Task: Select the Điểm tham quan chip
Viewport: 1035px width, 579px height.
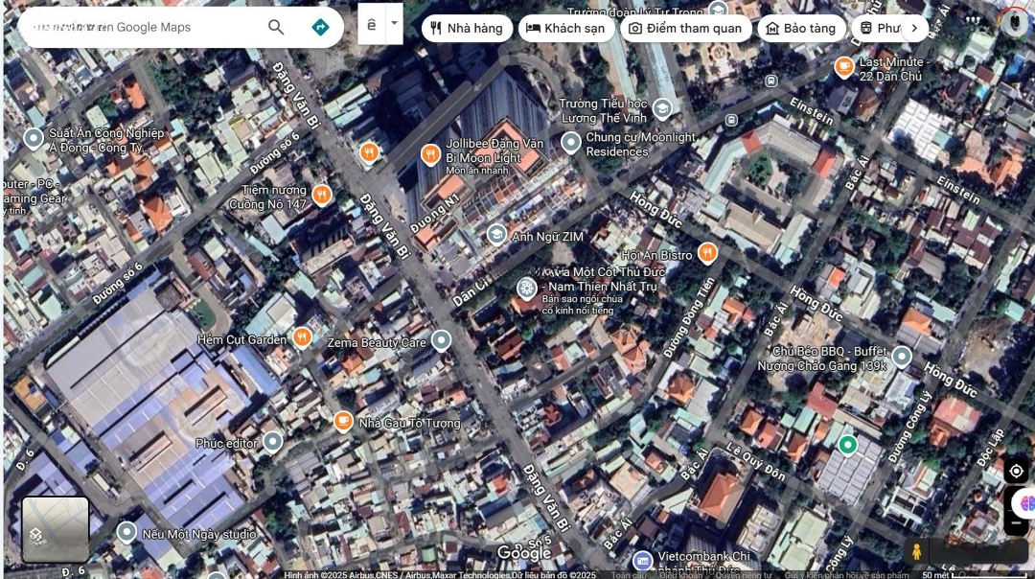Action: coord(686,29)
